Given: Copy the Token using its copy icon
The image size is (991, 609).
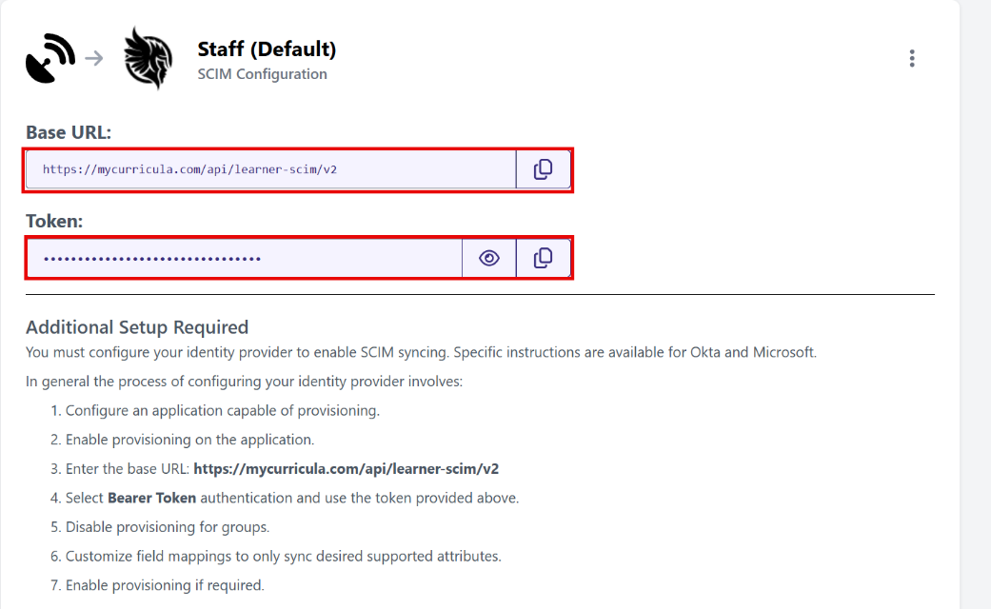Looking at the screenshot, I should coord(544,257).
